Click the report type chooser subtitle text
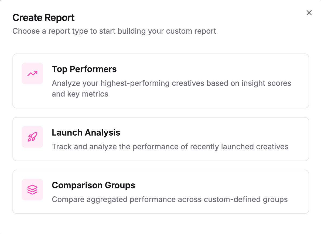Viewport: 321px width, 234px height. pos(114,31)
